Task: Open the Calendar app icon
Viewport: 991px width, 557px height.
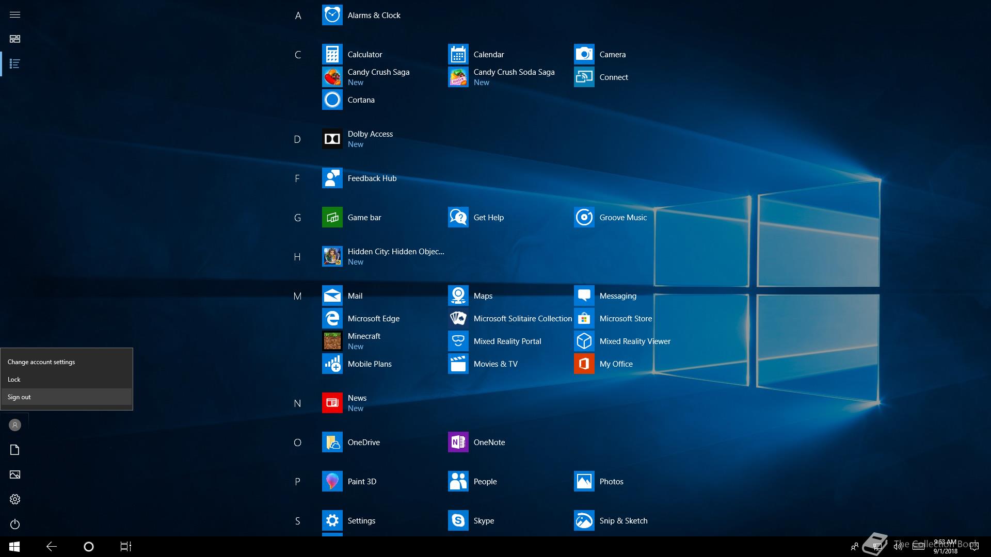Action: tap(458, 55)
